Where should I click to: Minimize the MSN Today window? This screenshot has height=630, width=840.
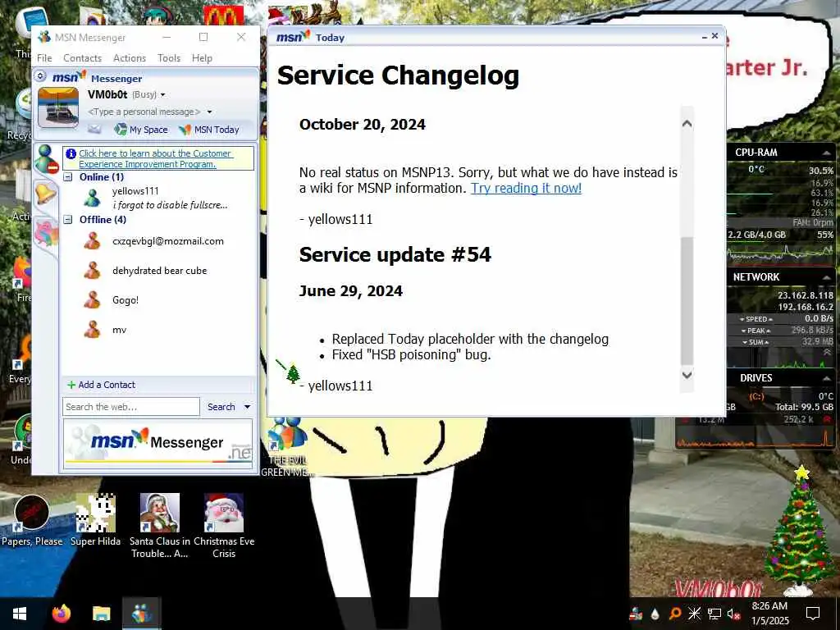[705, 36]
